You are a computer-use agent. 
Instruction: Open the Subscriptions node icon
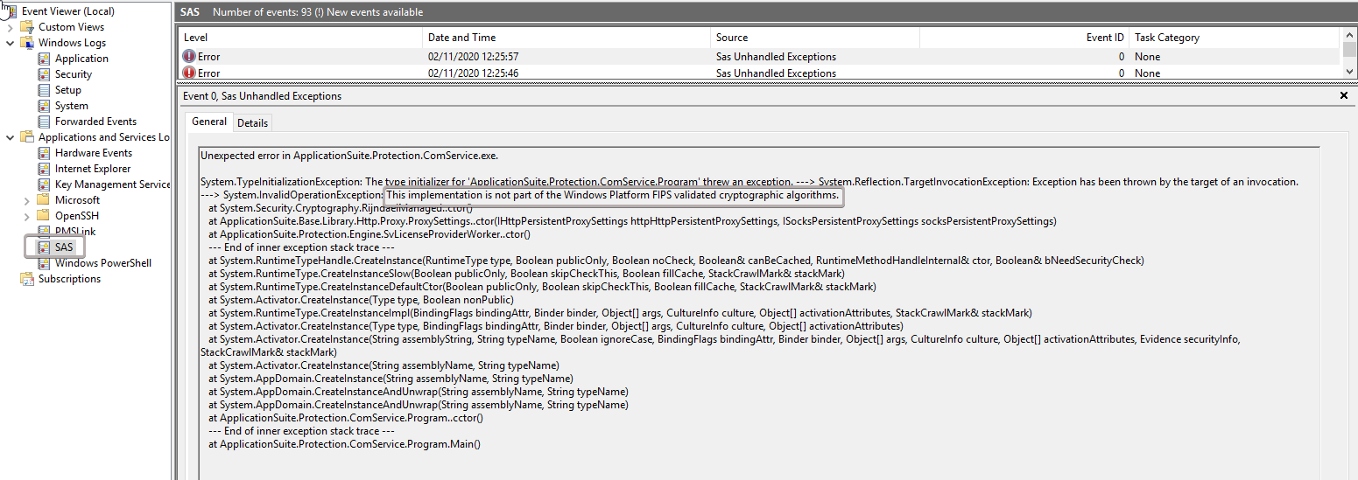(27, 279)
